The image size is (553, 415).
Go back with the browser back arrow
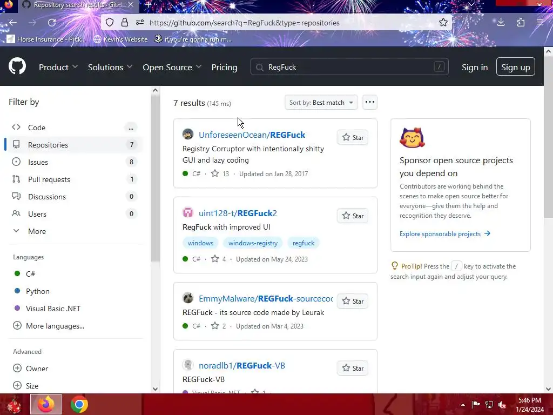[13, 23]
